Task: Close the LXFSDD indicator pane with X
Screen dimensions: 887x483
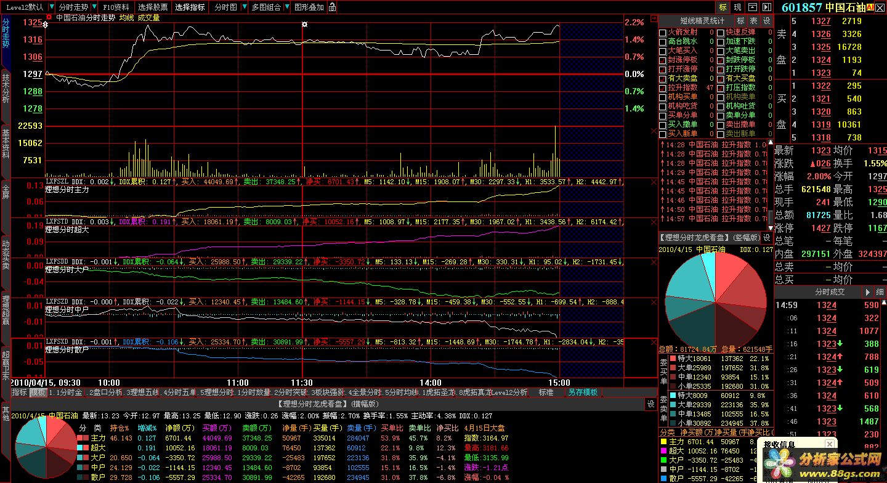Action: point(654,261)
